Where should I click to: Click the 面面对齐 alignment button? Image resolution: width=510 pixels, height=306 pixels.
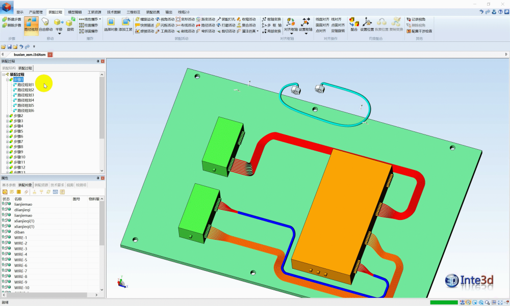click(322, 25)
